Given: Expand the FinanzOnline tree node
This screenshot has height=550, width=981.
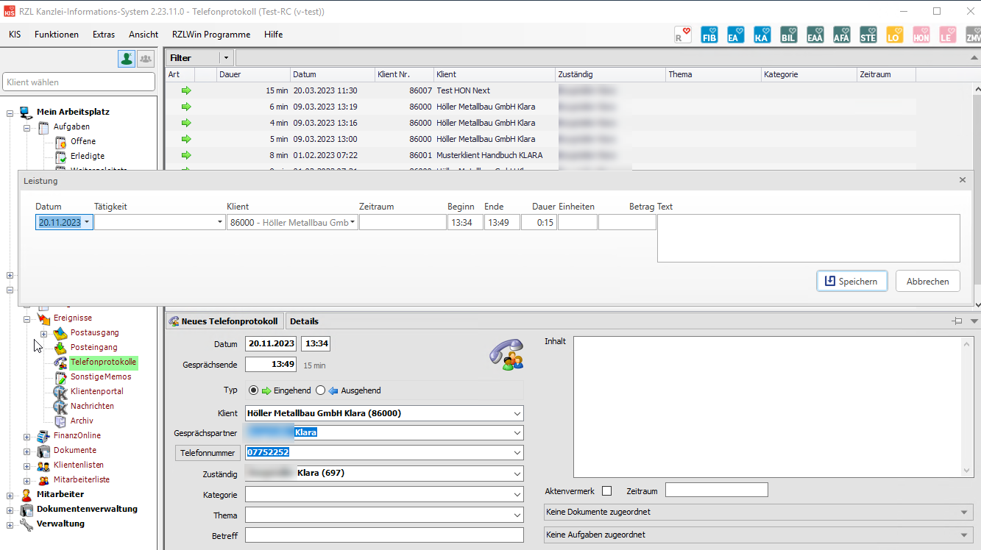Looking at the screenshot, I should click(27, 436).
